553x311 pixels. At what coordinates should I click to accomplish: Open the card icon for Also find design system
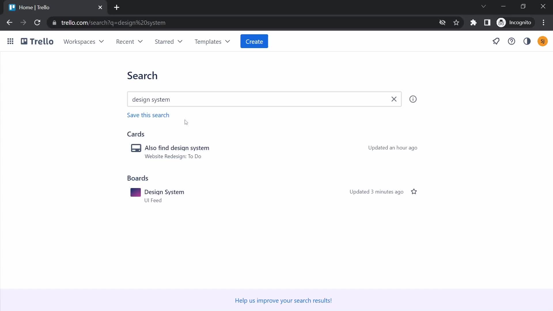click(136, 148)
